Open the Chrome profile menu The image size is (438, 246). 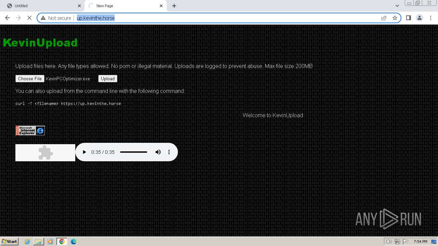420,18
